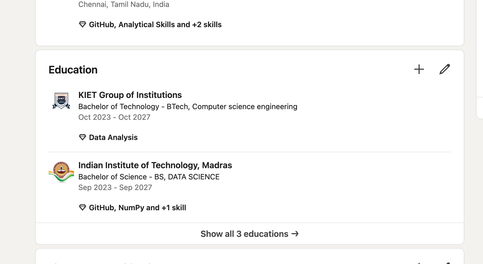
Task: Click the Bachelor of Science, DATA SCIENCE line
Action: [149, 177]
